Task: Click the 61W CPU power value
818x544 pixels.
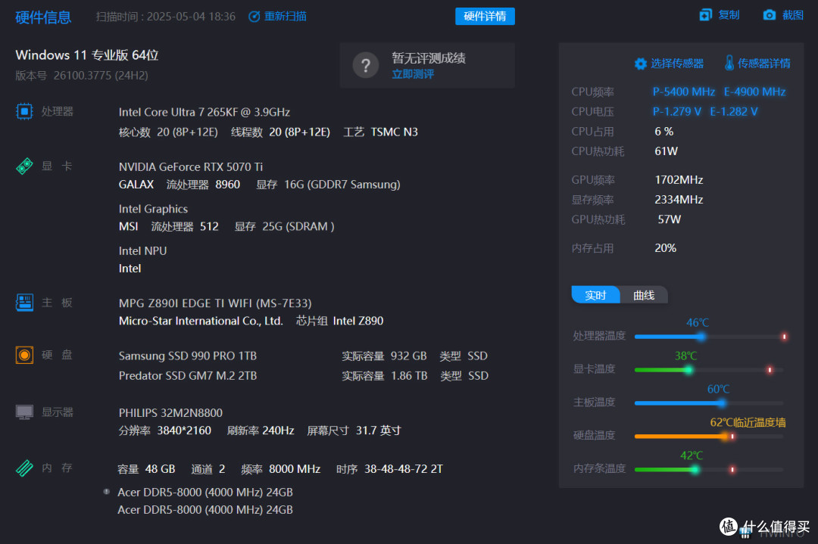Action: (667, 151)
